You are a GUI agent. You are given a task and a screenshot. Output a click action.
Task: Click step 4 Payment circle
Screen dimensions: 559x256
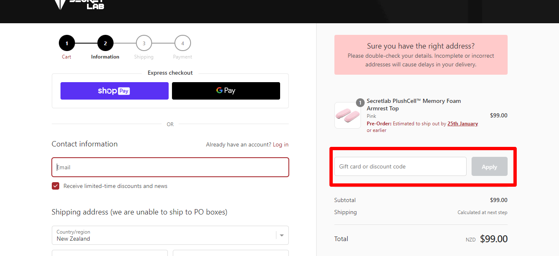183,43
